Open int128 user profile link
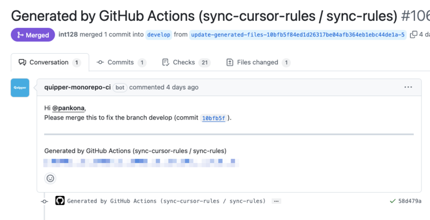 tap(68, 34)
